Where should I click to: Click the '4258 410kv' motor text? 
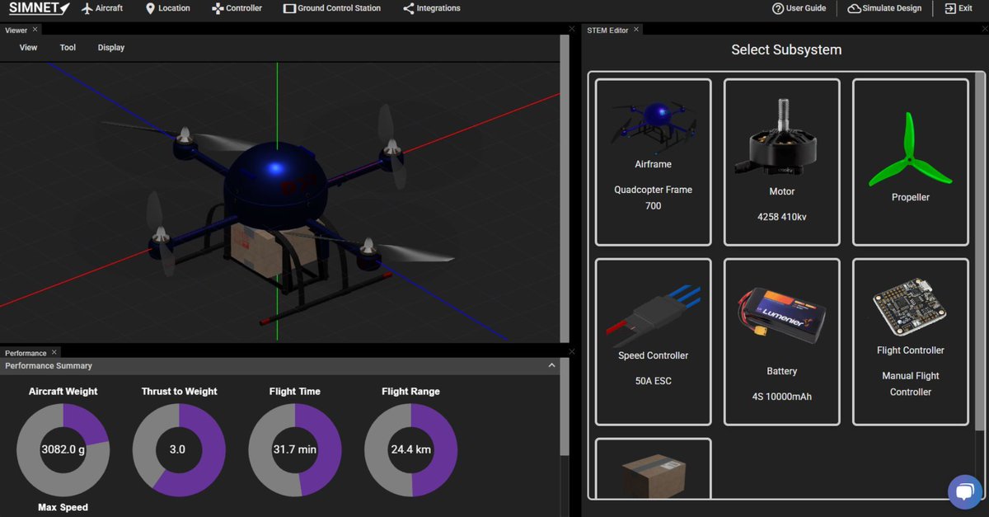(782, 216)
